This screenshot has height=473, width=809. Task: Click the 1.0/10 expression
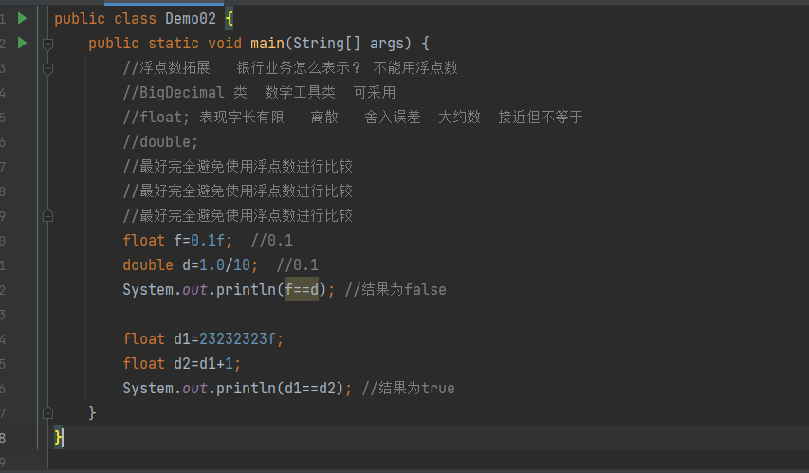tap(229, 264)
